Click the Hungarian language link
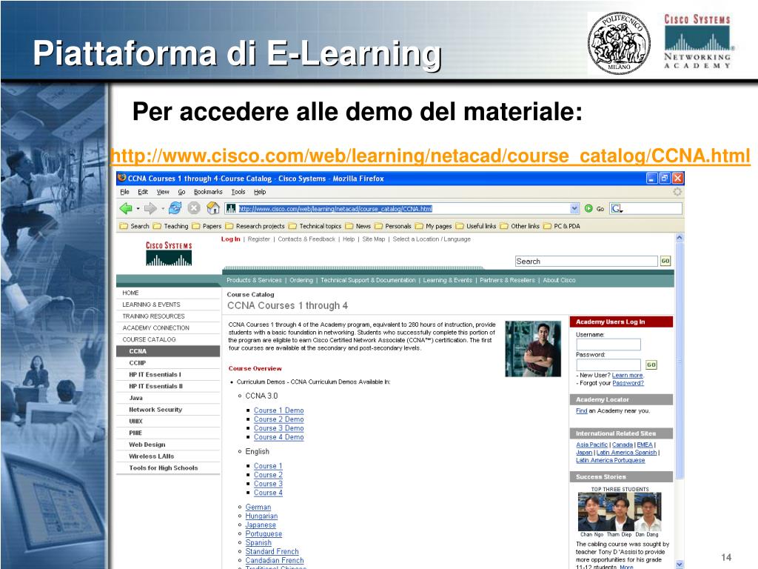Viewport: 758px width, 569px height. [x=261, y=516]
